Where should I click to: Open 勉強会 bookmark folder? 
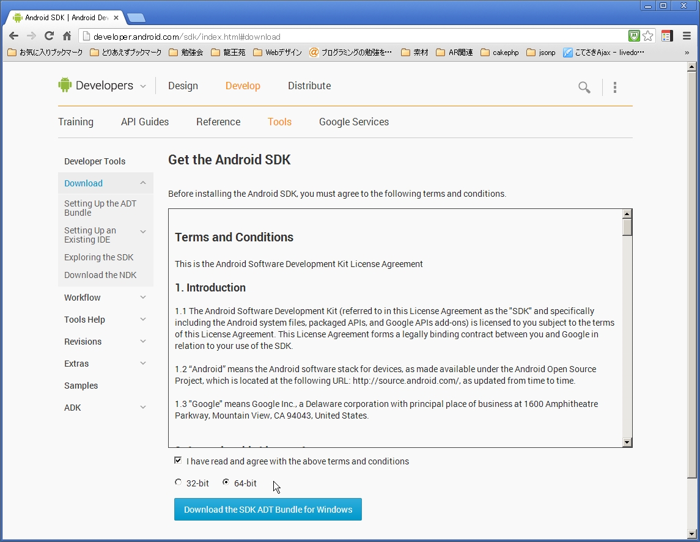pos(186,53)
